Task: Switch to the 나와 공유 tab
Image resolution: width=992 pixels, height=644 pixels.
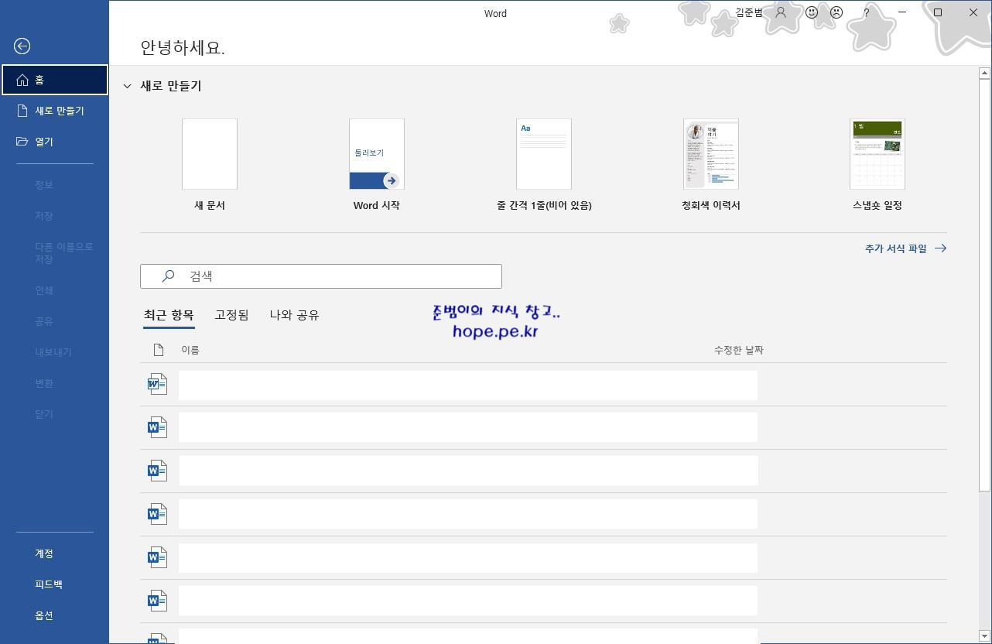Action: pyautogui.click(x=294, y=315)
